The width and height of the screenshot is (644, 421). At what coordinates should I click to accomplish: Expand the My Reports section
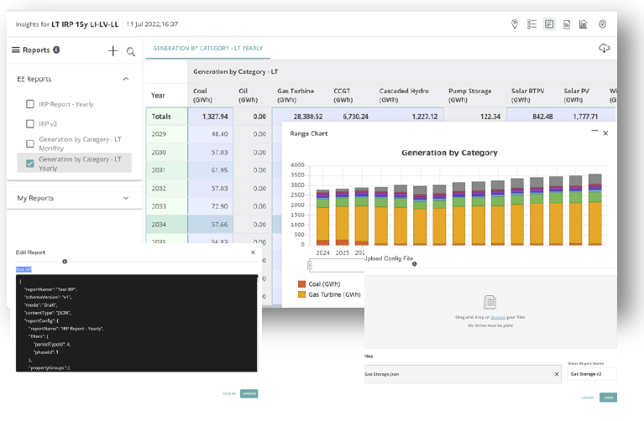pyautogui.click(x=126, y=198)
